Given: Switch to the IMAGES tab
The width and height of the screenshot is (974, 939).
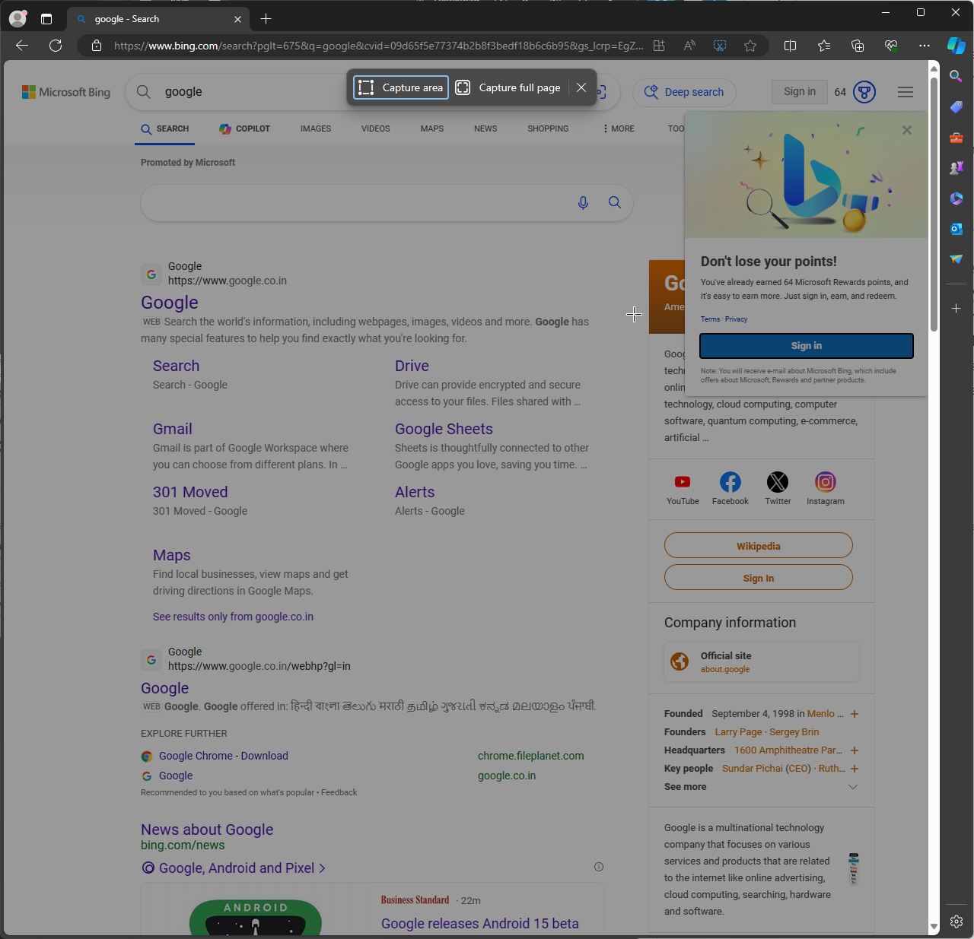Looking at the screenshot, I should 316,128.
